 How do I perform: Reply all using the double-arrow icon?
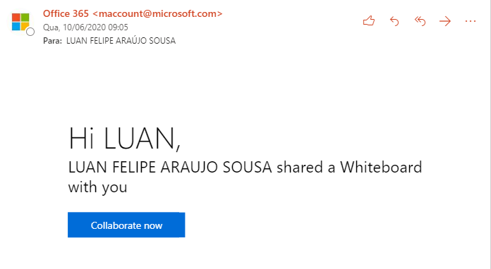420,21
